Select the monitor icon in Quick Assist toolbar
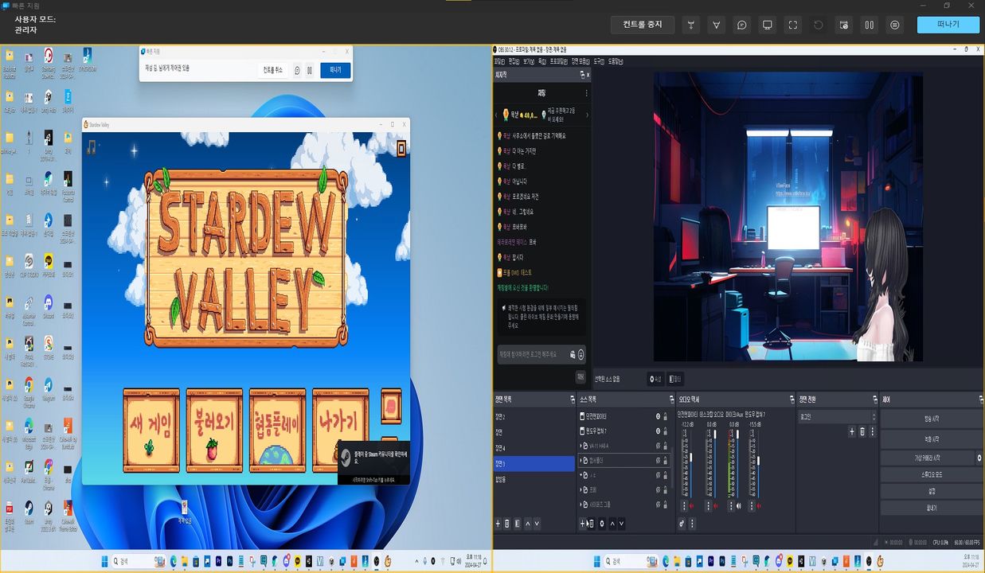This screenshot has width=985, height=573. [768, 25]
